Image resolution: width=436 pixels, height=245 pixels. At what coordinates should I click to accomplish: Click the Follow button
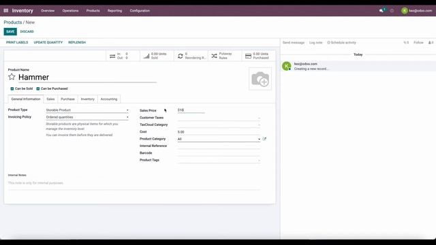tap(418, 42)
